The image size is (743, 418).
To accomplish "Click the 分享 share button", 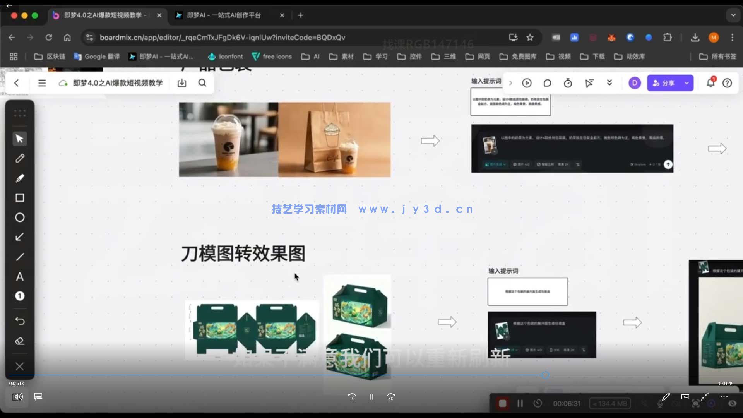I will 669,83.
